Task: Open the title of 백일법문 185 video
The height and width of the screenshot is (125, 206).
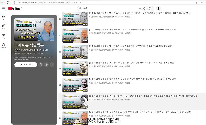Action: tap(140, 112)
